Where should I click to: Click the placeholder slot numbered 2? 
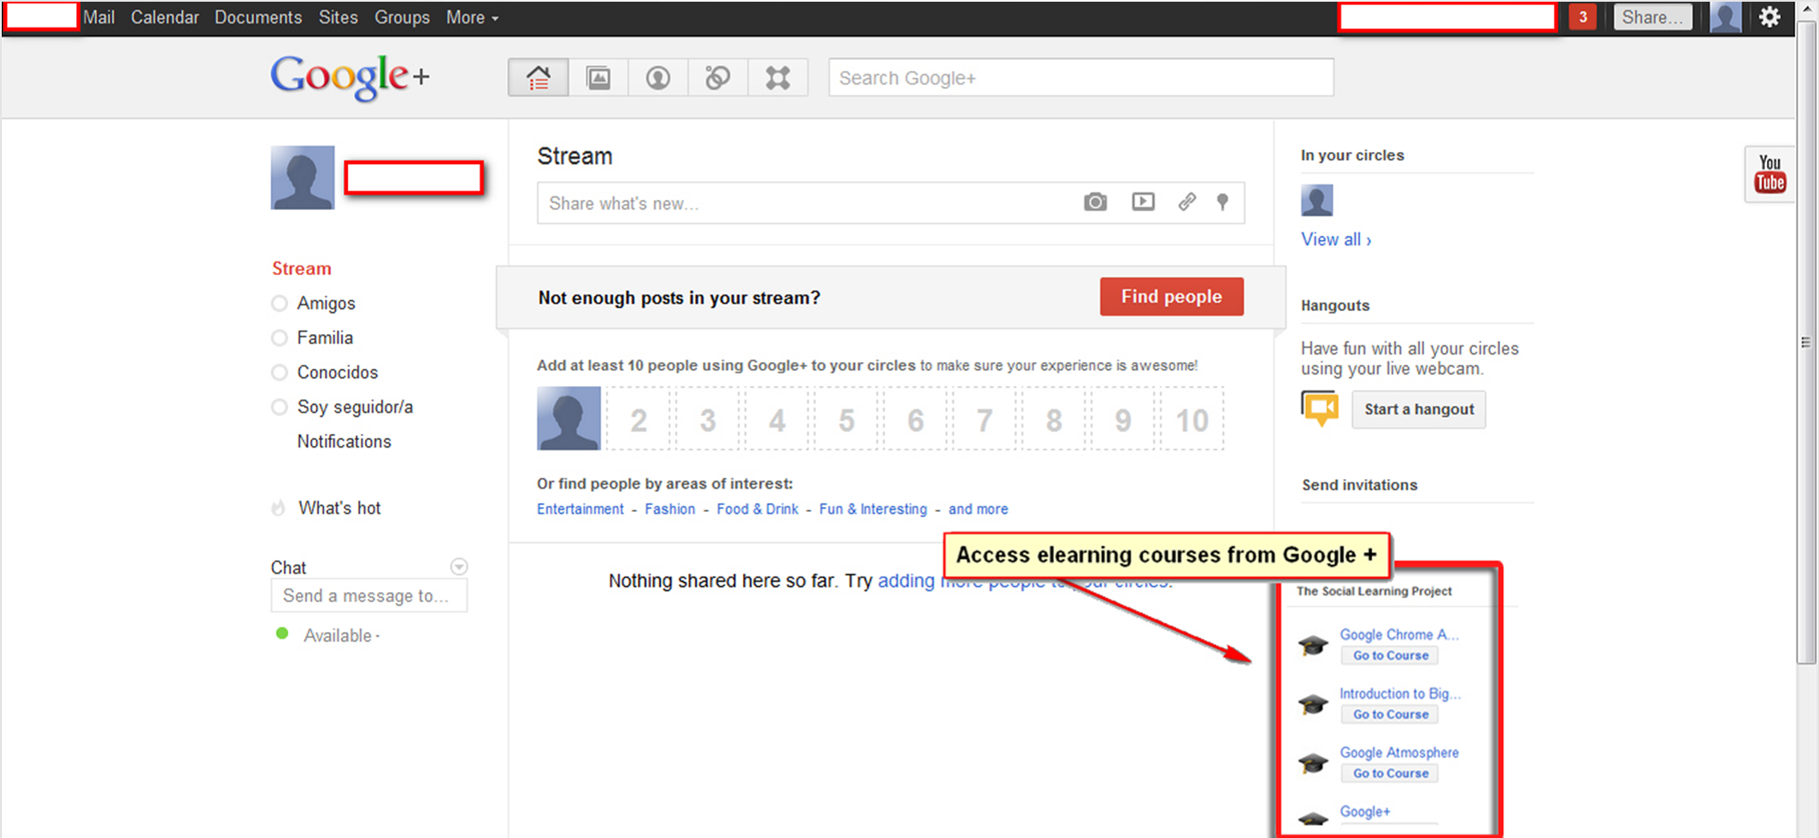click(x=639, y=419)
